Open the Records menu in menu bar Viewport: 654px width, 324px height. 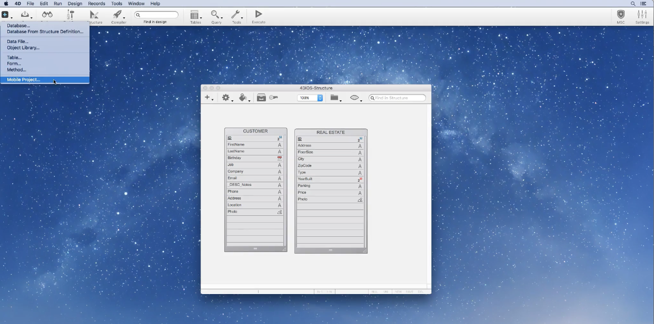pos(96,4)
